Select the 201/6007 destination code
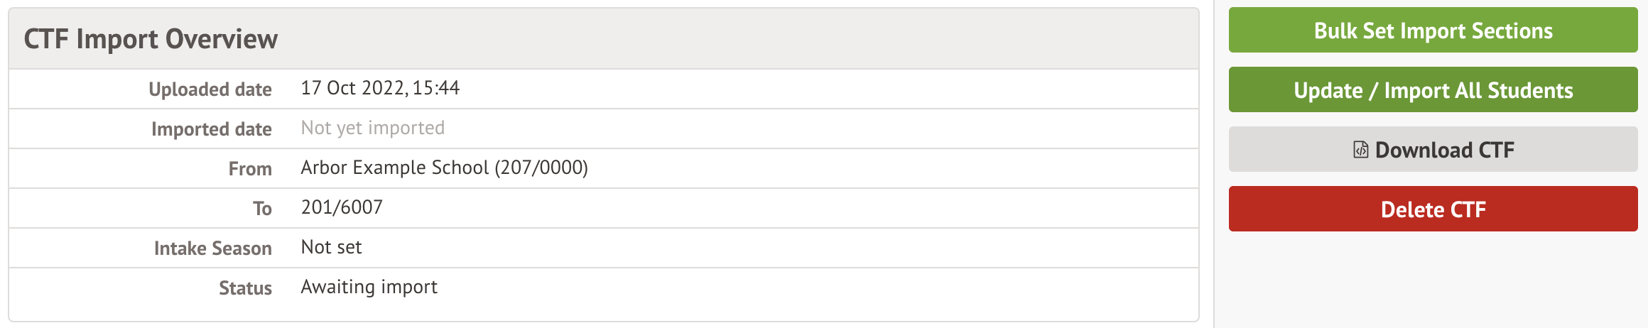The height and width of the screenshot is (328, 1648). coord(342,207)
